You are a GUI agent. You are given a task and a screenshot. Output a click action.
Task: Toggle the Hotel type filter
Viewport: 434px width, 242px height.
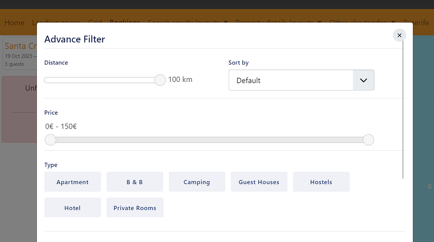(x=72, y=207)
